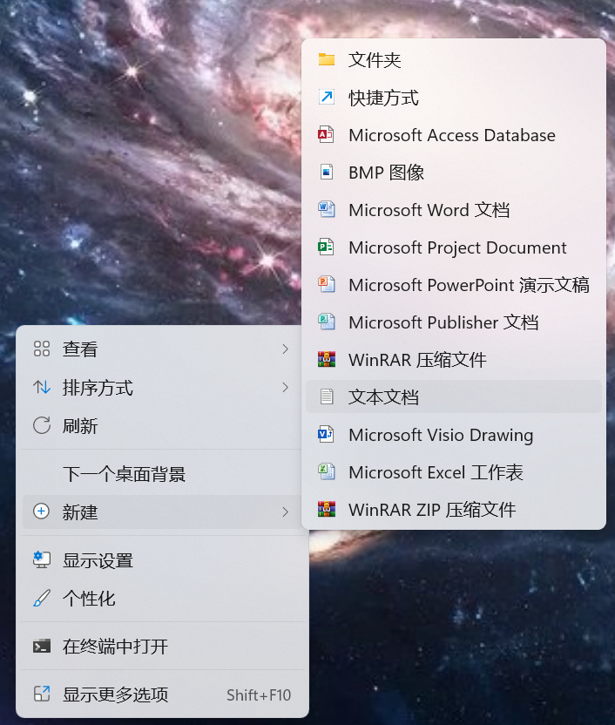Screen dimensions: 615x725
Task: Create a new 快捷方式
Action: click(454, 98)
